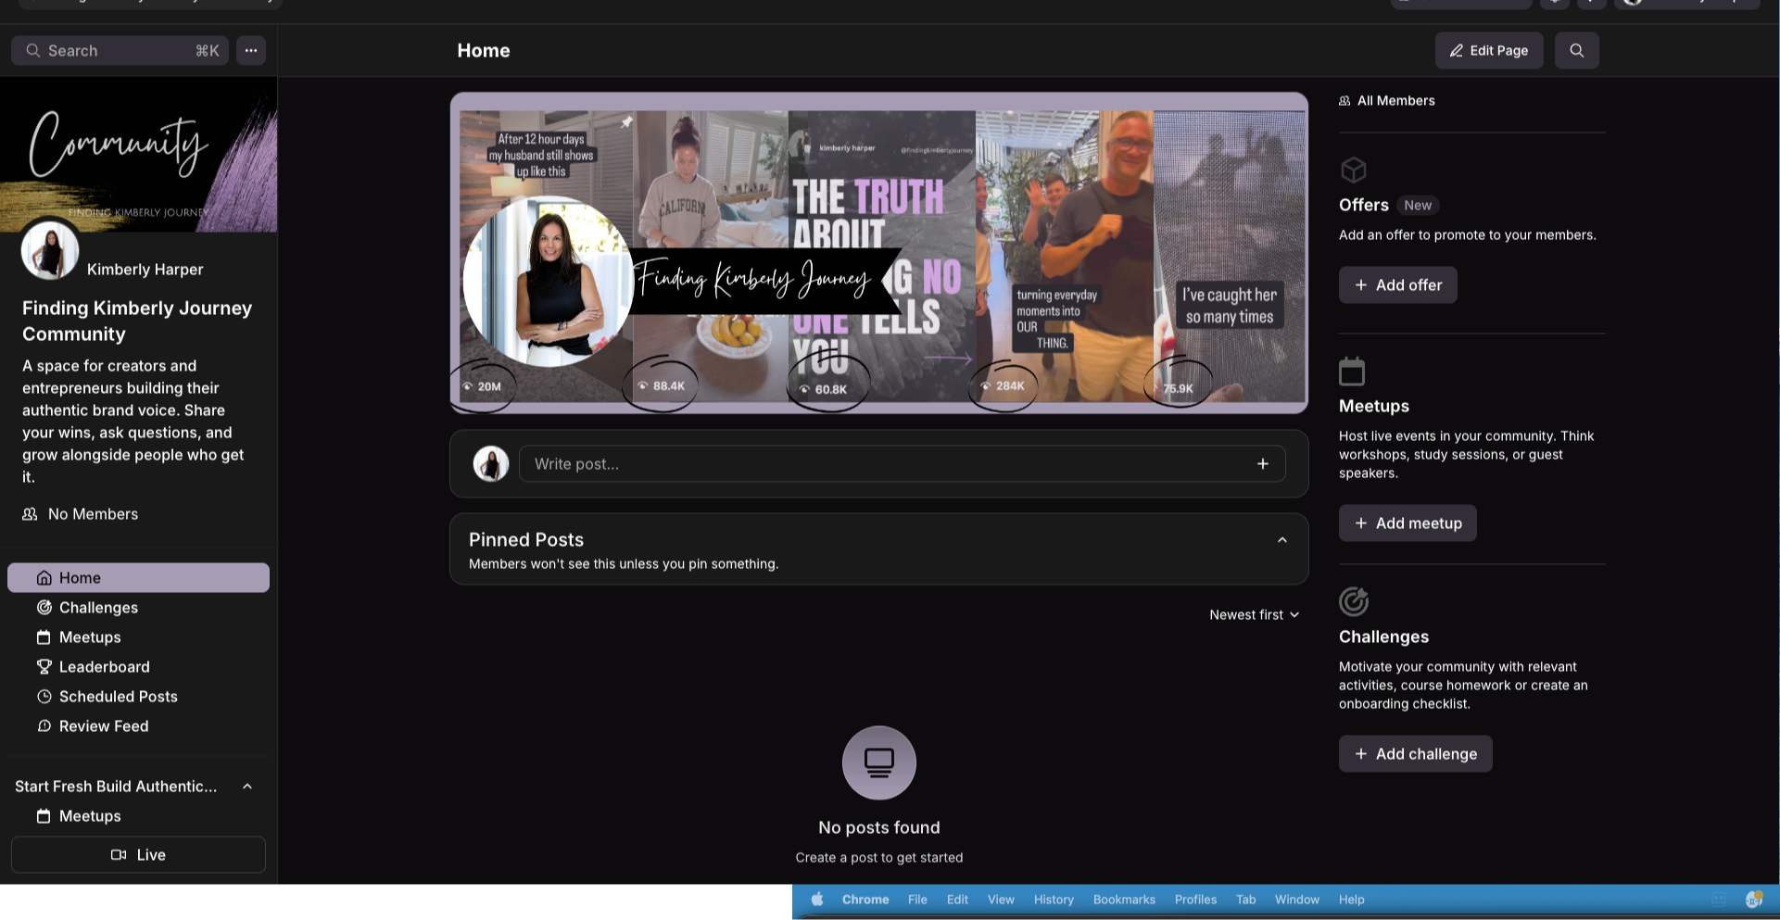The image size is (1780, 920).
Task: Click the Edit Page button
Action: point(1489,51)
